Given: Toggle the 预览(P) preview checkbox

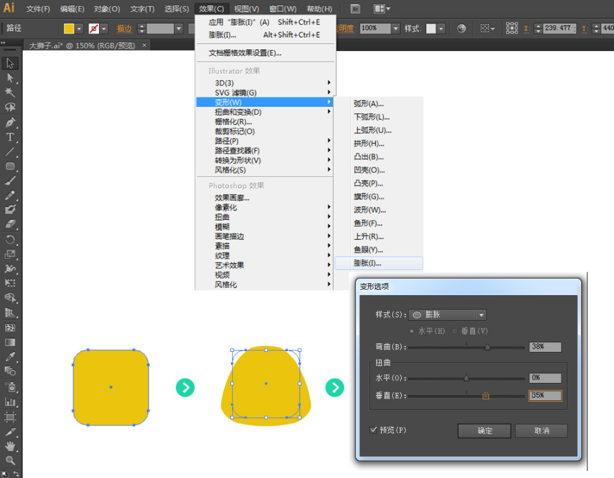Looking at the screenshot, I should point(373,430).
